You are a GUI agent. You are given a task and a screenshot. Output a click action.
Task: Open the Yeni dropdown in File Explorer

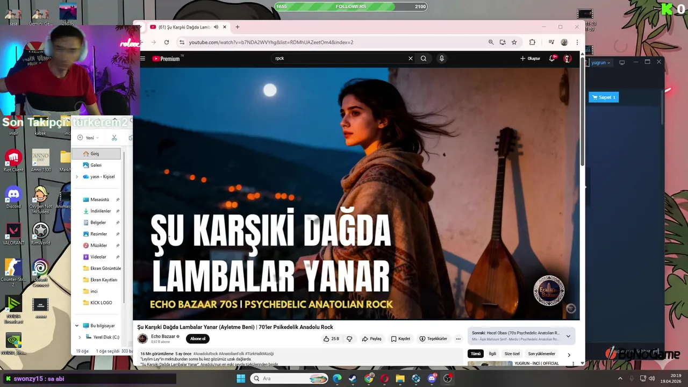[x=89, y=138]
